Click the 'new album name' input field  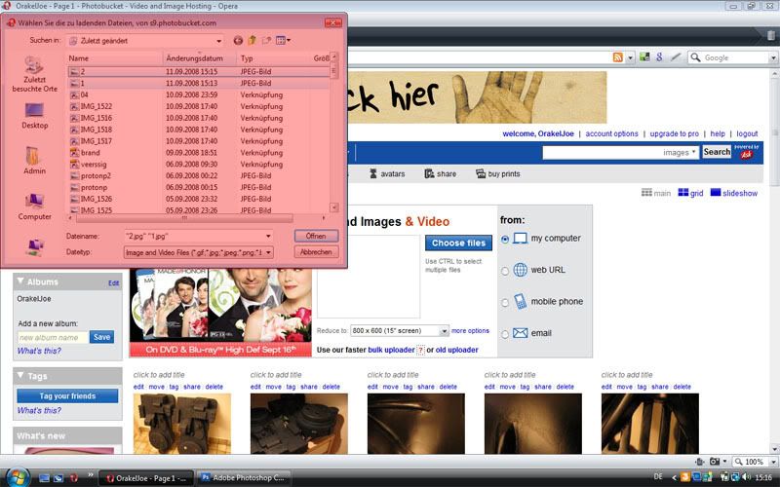click(53, 337)
